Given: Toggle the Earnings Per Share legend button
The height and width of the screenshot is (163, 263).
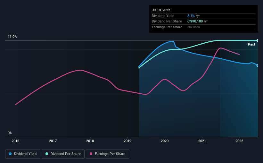Looking at the screenshot, I should (x=107, y=154).
